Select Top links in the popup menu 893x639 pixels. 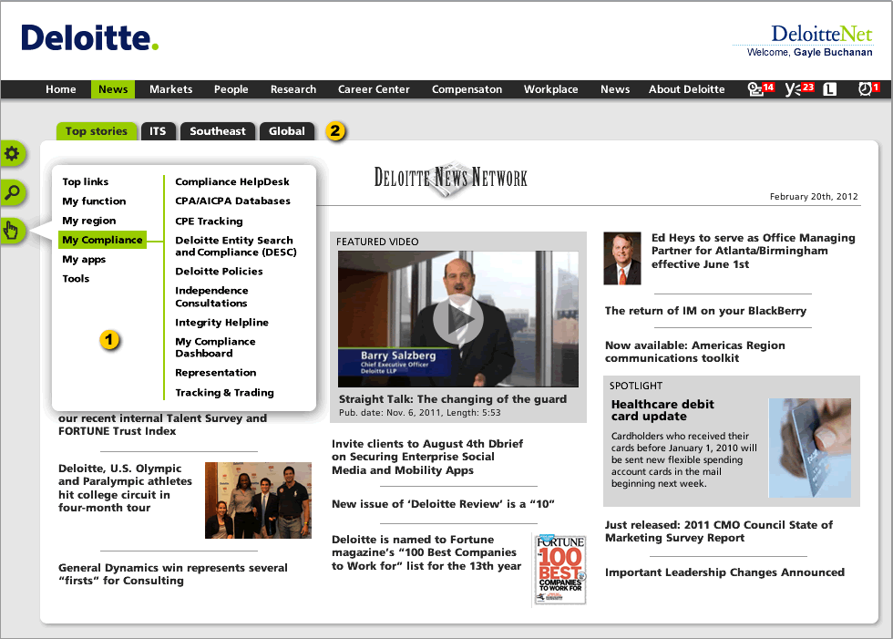86,181
